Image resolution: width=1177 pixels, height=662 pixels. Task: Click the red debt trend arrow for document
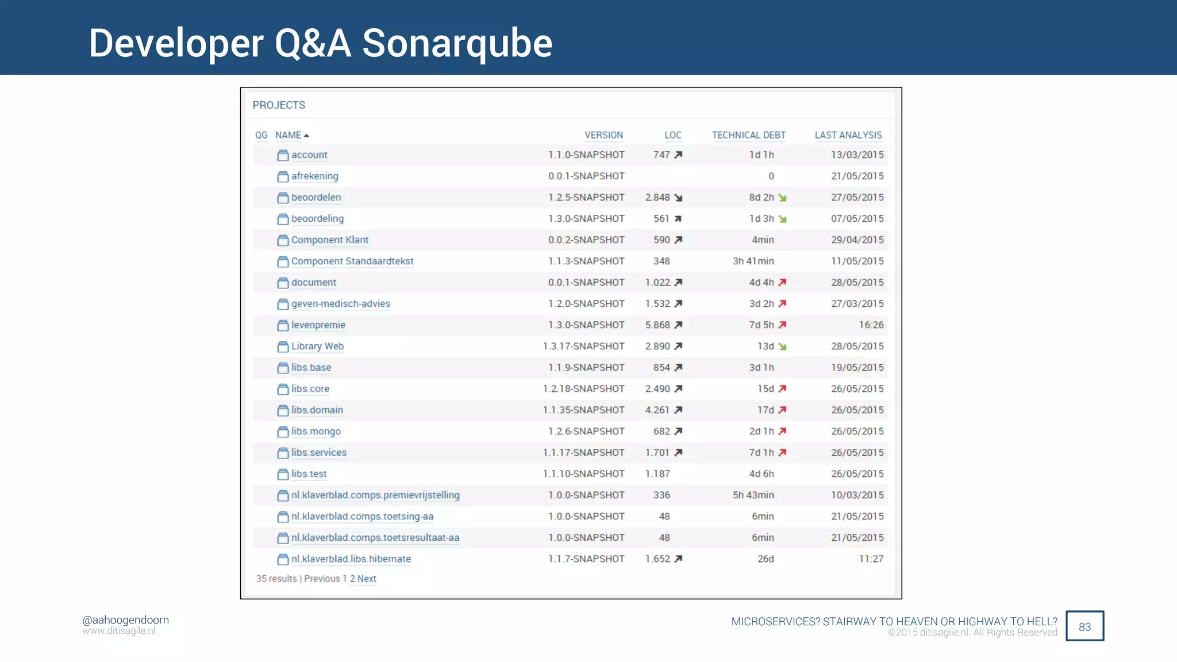coord(782,283)
